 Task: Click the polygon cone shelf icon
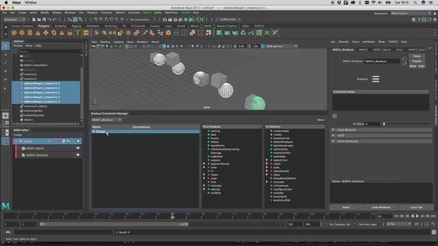(38, 33)
